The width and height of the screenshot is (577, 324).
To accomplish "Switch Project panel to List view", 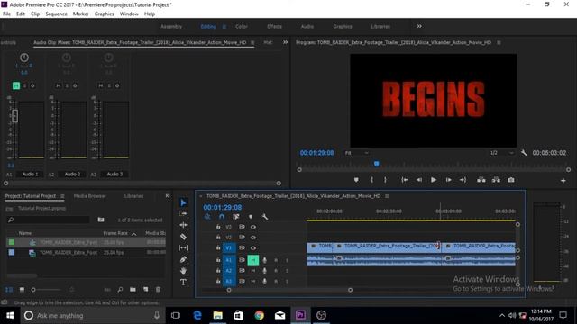I will [x=9, y=290].
